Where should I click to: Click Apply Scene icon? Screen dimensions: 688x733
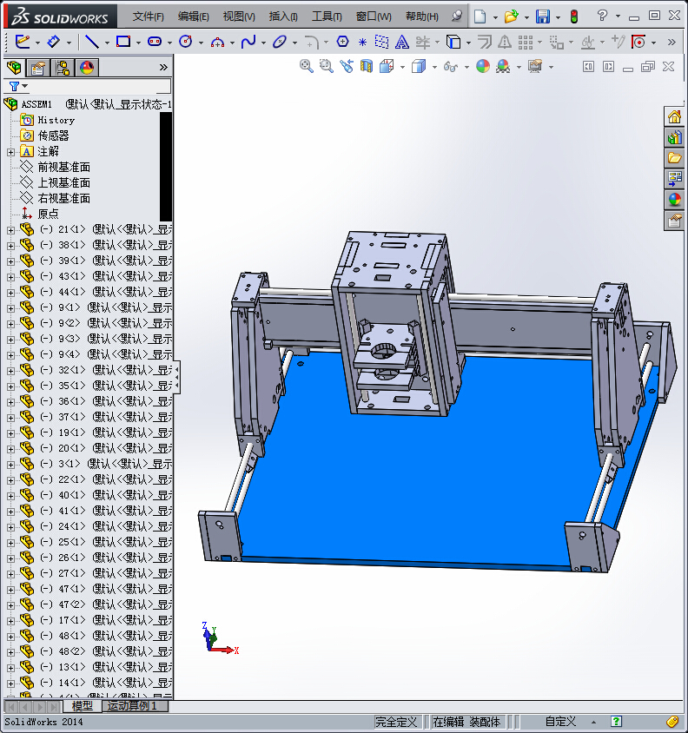(503, 66)
